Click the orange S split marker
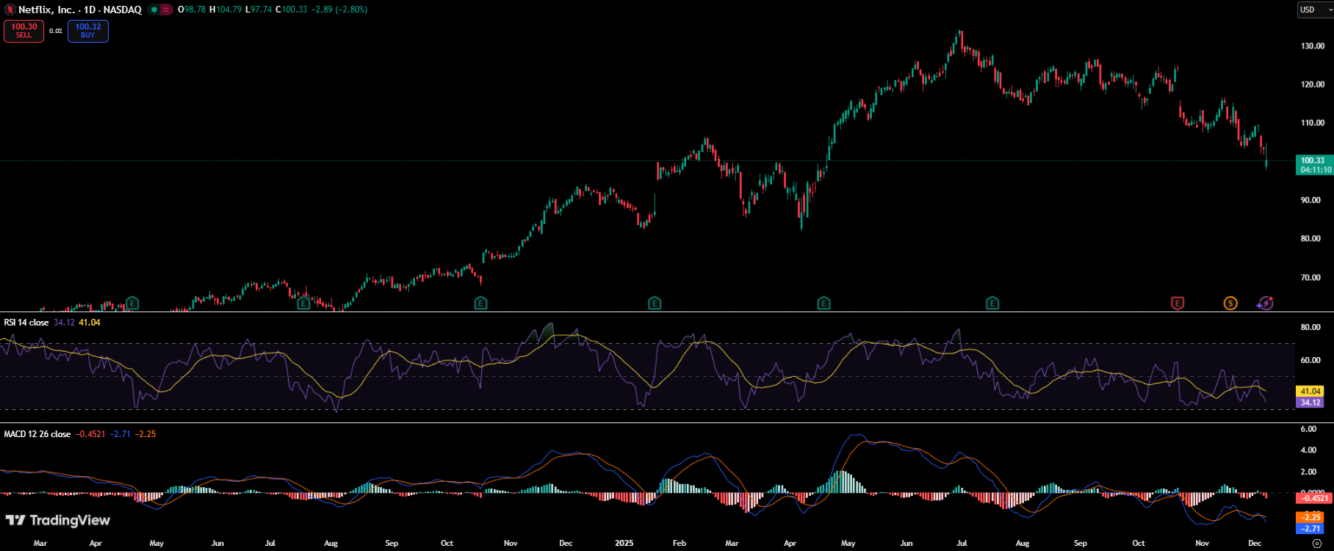The image size is (1334, 551). click(x=1230, y=303)
